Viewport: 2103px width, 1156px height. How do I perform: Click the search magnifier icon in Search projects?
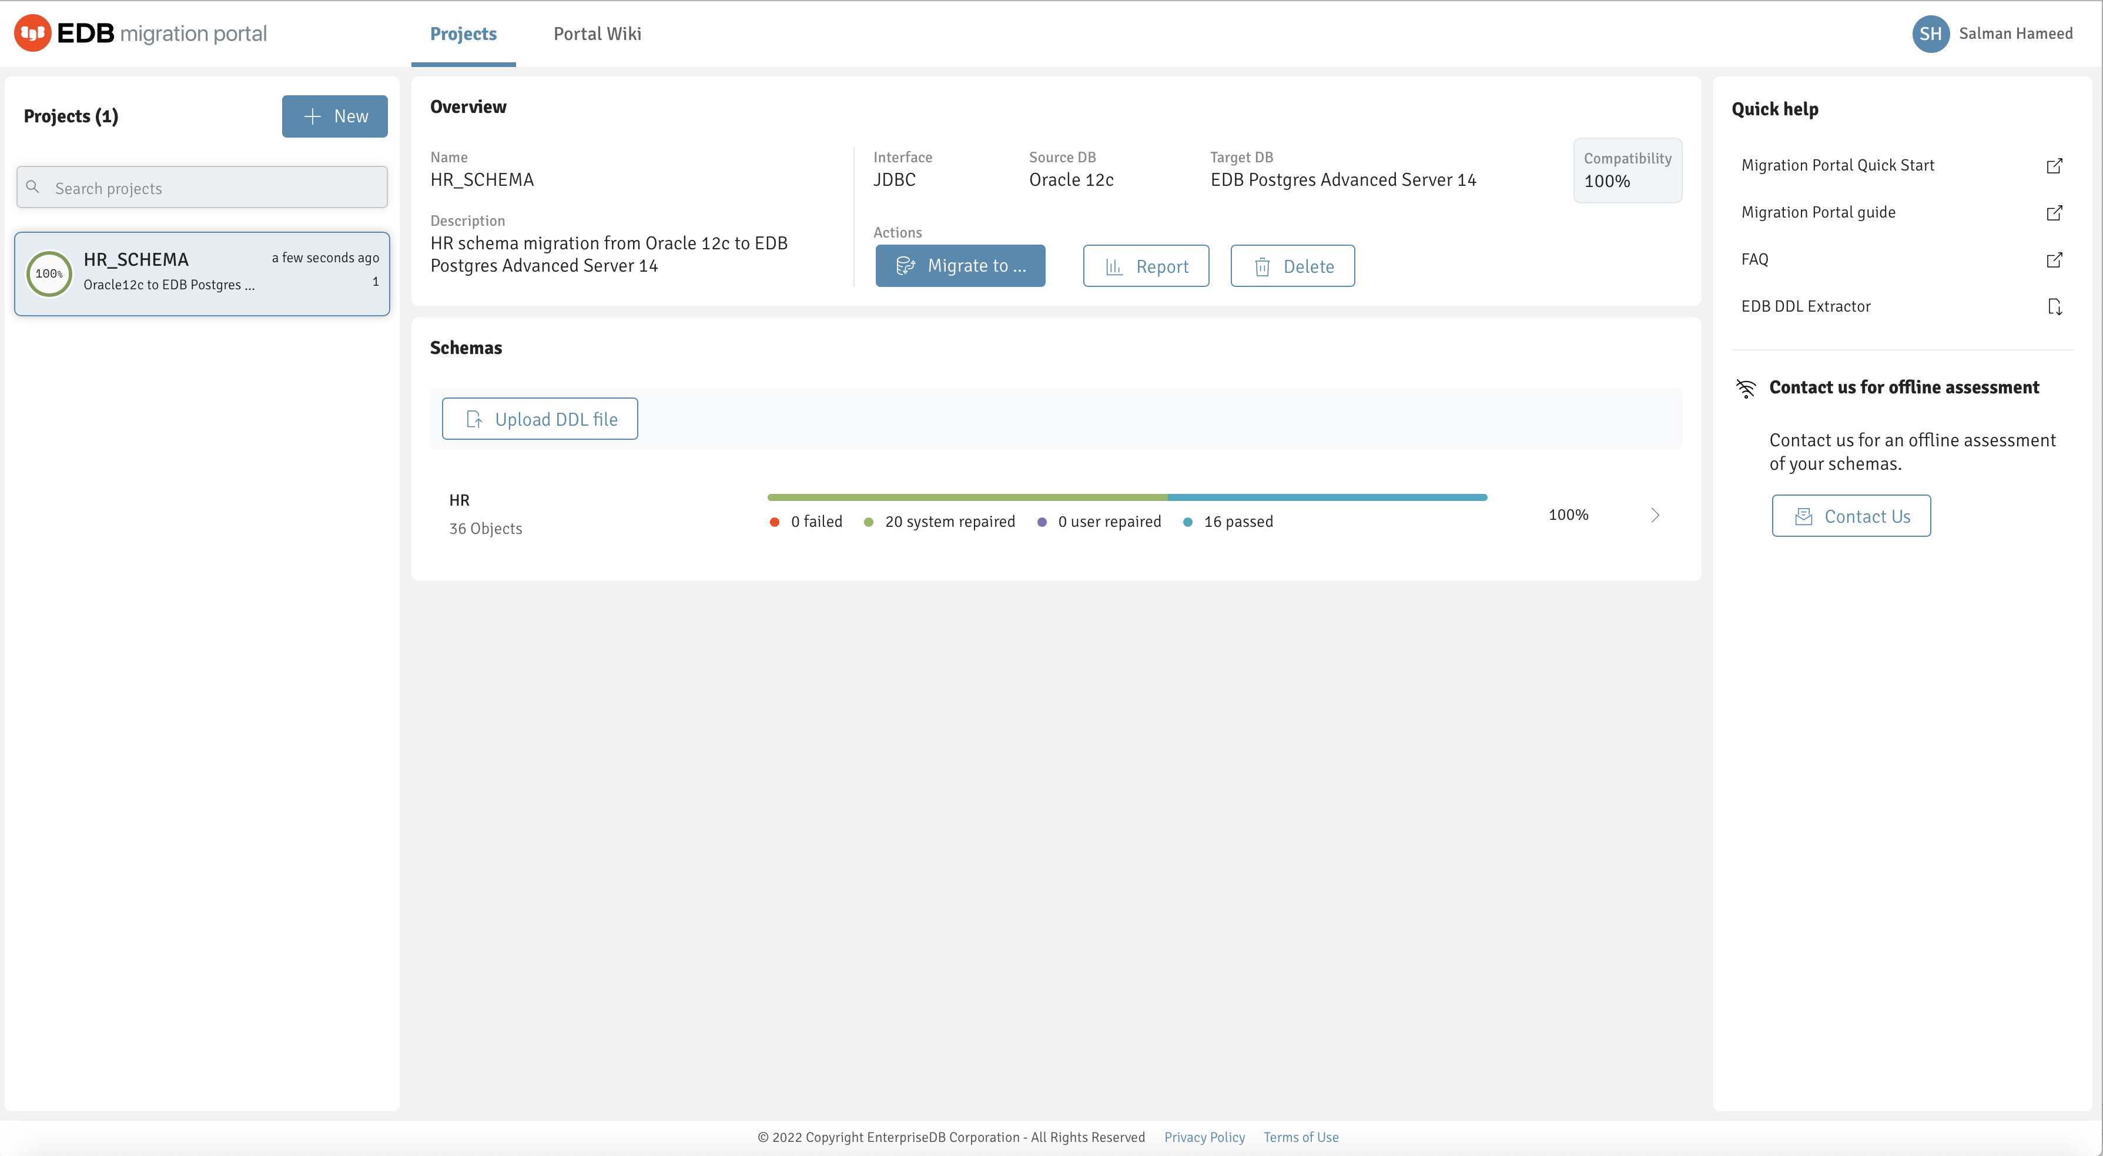(x=33, y=187)
